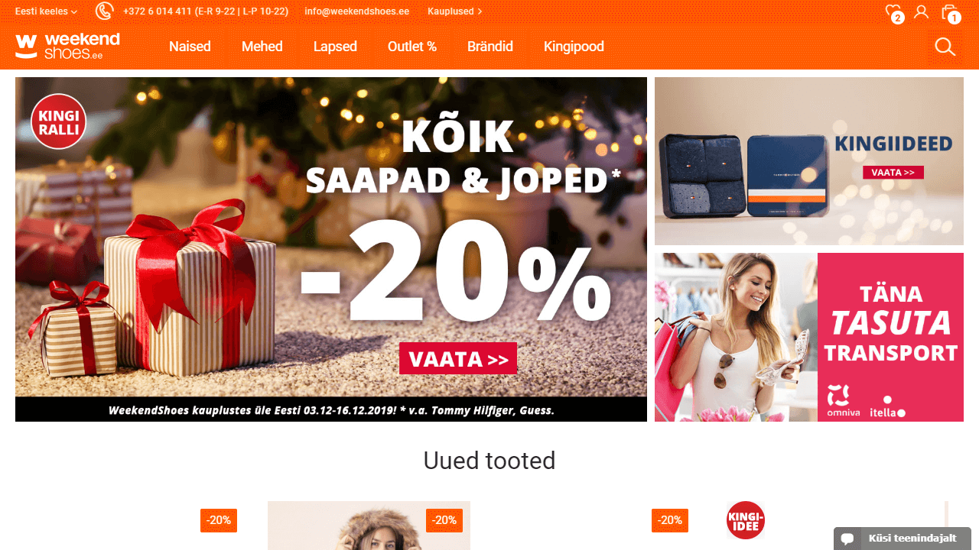
Task: Open the Küsi teenindajalt chat widget
Action: click(903, 539)
